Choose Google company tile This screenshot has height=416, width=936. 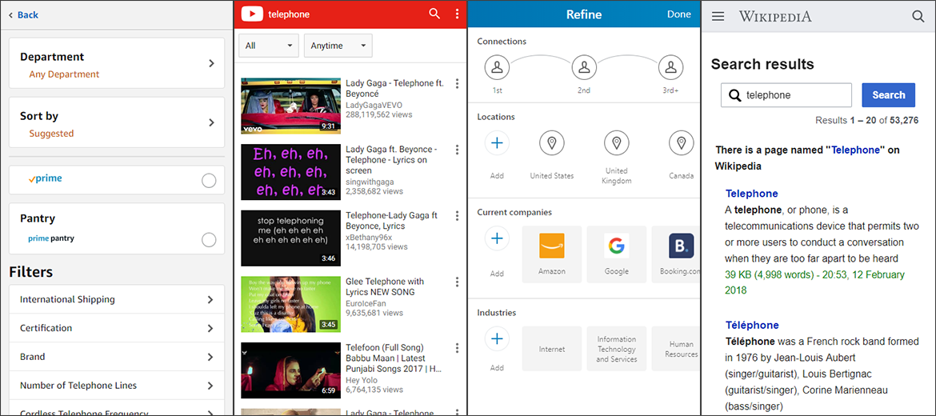[x=617, y=254]
